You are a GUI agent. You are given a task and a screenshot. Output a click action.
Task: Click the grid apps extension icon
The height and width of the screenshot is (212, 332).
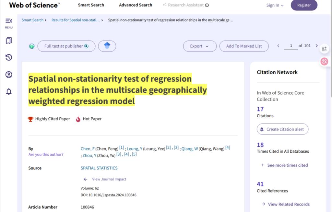(x=324, y=49)
